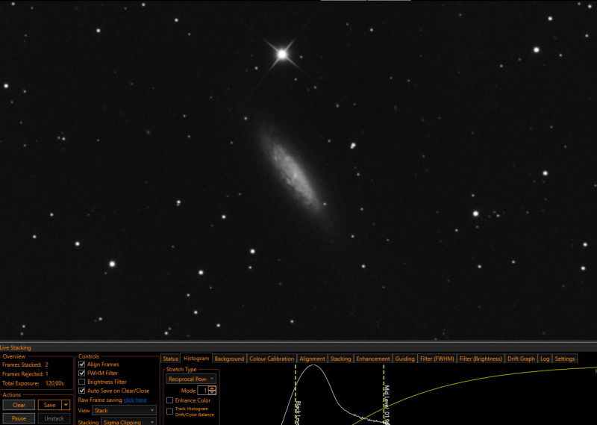This screenshot has height=425, width=597.
Task: Follow the Raw Frame saving click here link
Action: point(135,400)
